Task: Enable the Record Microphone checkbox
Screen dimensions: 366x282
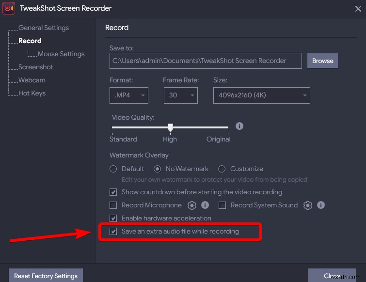Action: (113, 205)
